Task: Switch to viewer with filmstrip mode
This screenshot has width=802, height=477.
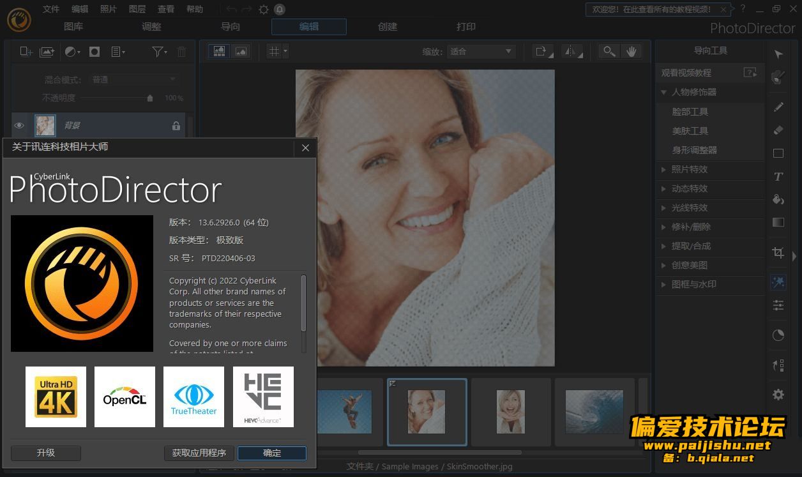Action: (219, 51)
